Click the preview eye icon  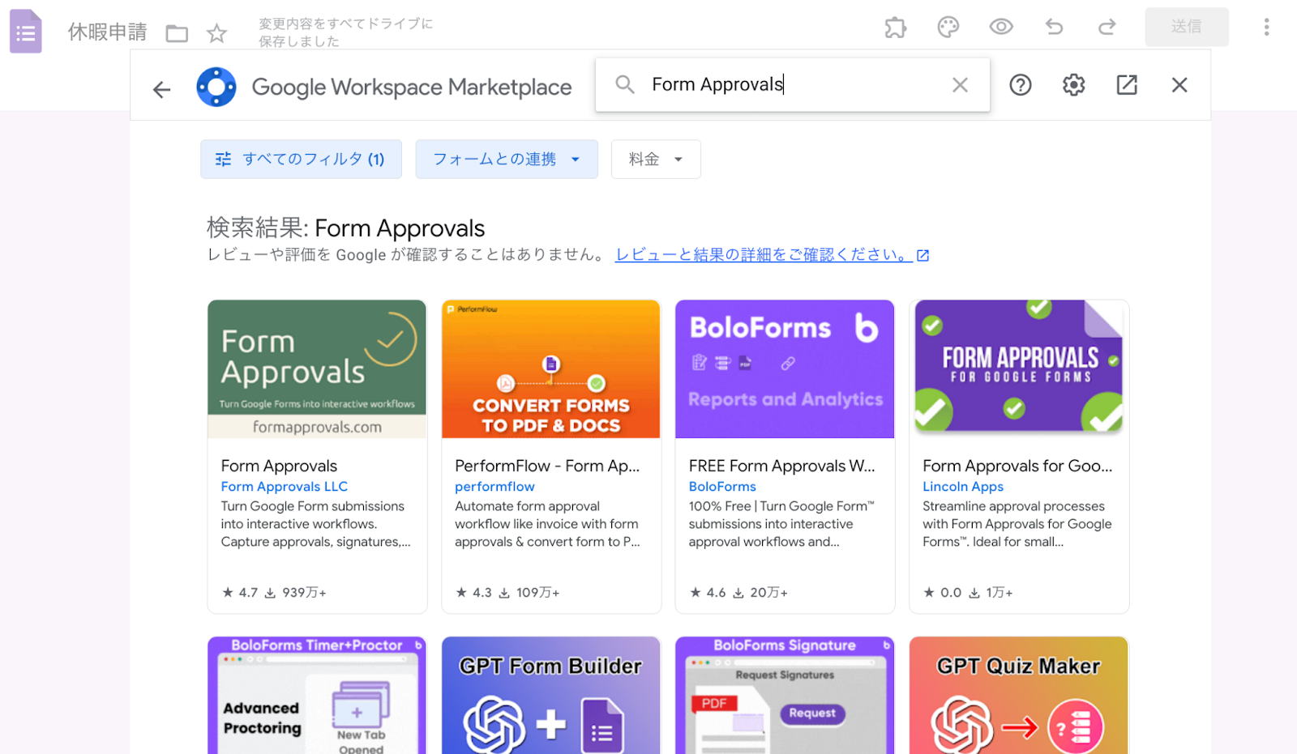pyautogui.click(x=1001, y=28)
